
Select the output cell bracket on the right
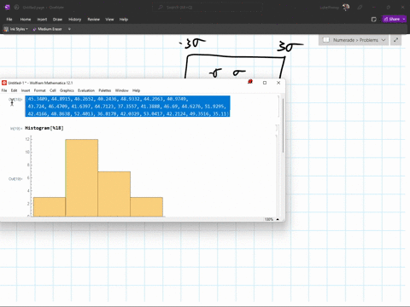278,107
